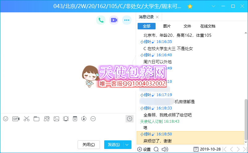Select message C 在校大学生大三 不是处女

click(168, 49)
